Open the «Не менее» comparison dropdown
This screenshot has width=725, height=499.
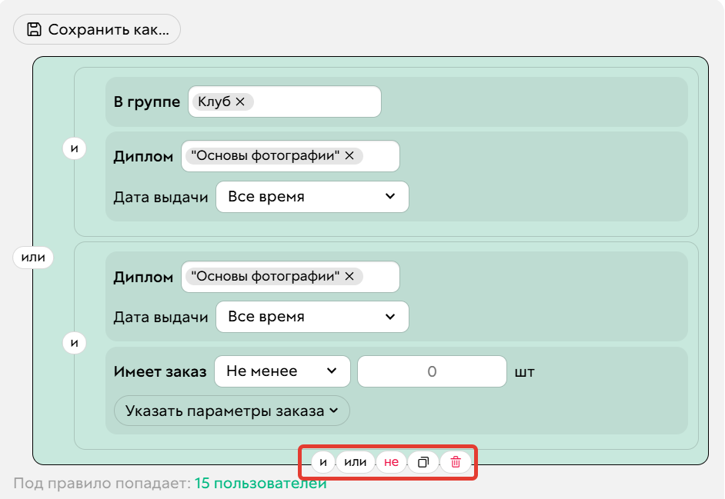click(x=282, y=371)
